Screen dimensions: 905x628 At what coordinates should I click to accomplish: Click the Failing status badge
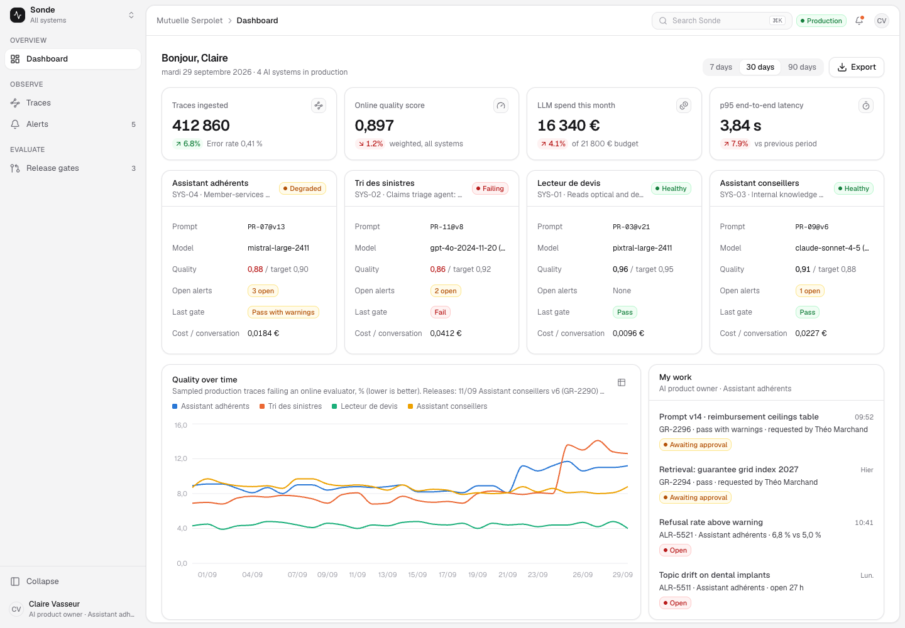[x=490, y=188]
